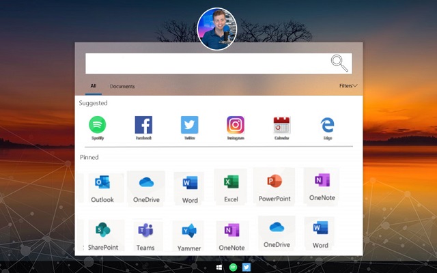
Task: Open the Calendar app
Action: click(x=282, y=125)
